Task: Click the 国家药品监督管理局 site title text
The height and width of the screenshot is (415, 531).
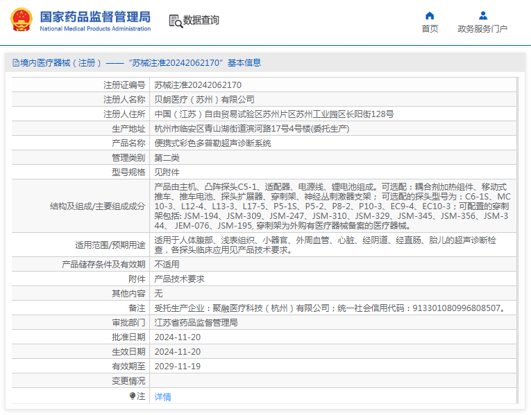Action: tap(94, 16)
